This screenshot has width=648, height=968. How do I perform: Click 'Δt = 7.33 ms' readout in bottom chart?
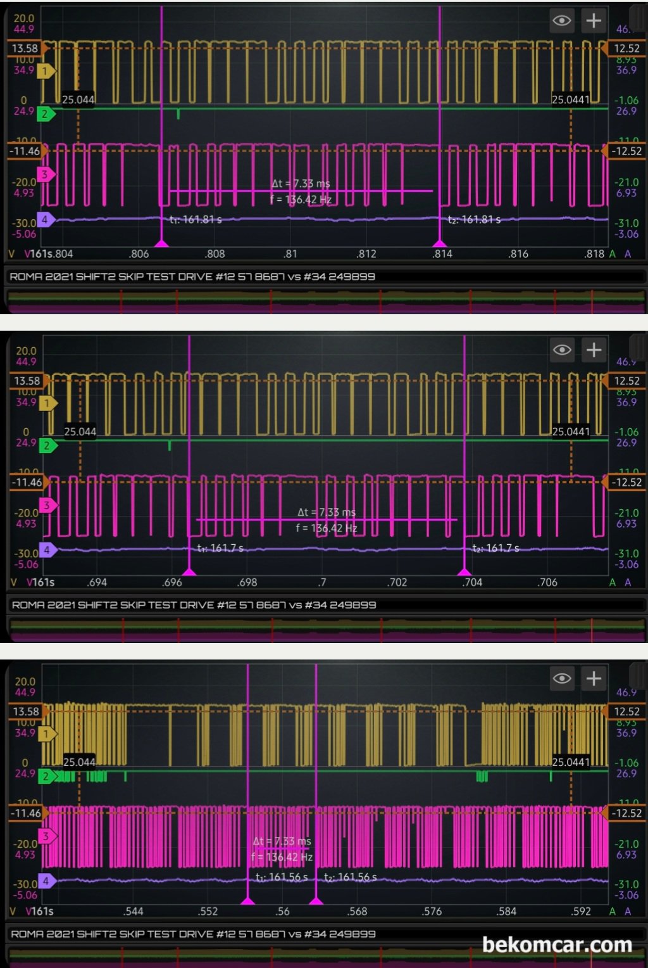coord(282,841)
